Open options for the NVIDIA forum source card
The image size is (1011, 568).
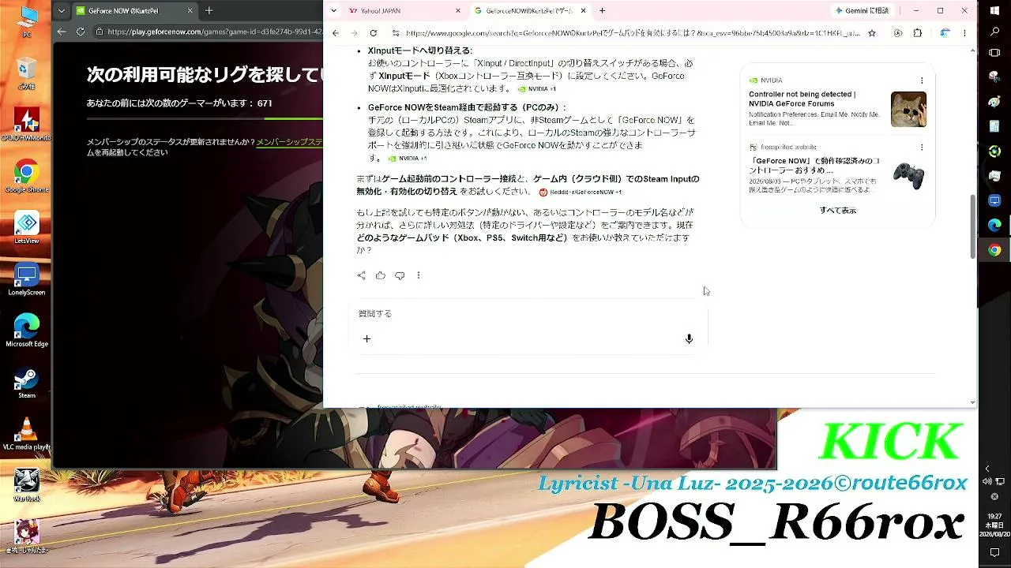point(922,80)
